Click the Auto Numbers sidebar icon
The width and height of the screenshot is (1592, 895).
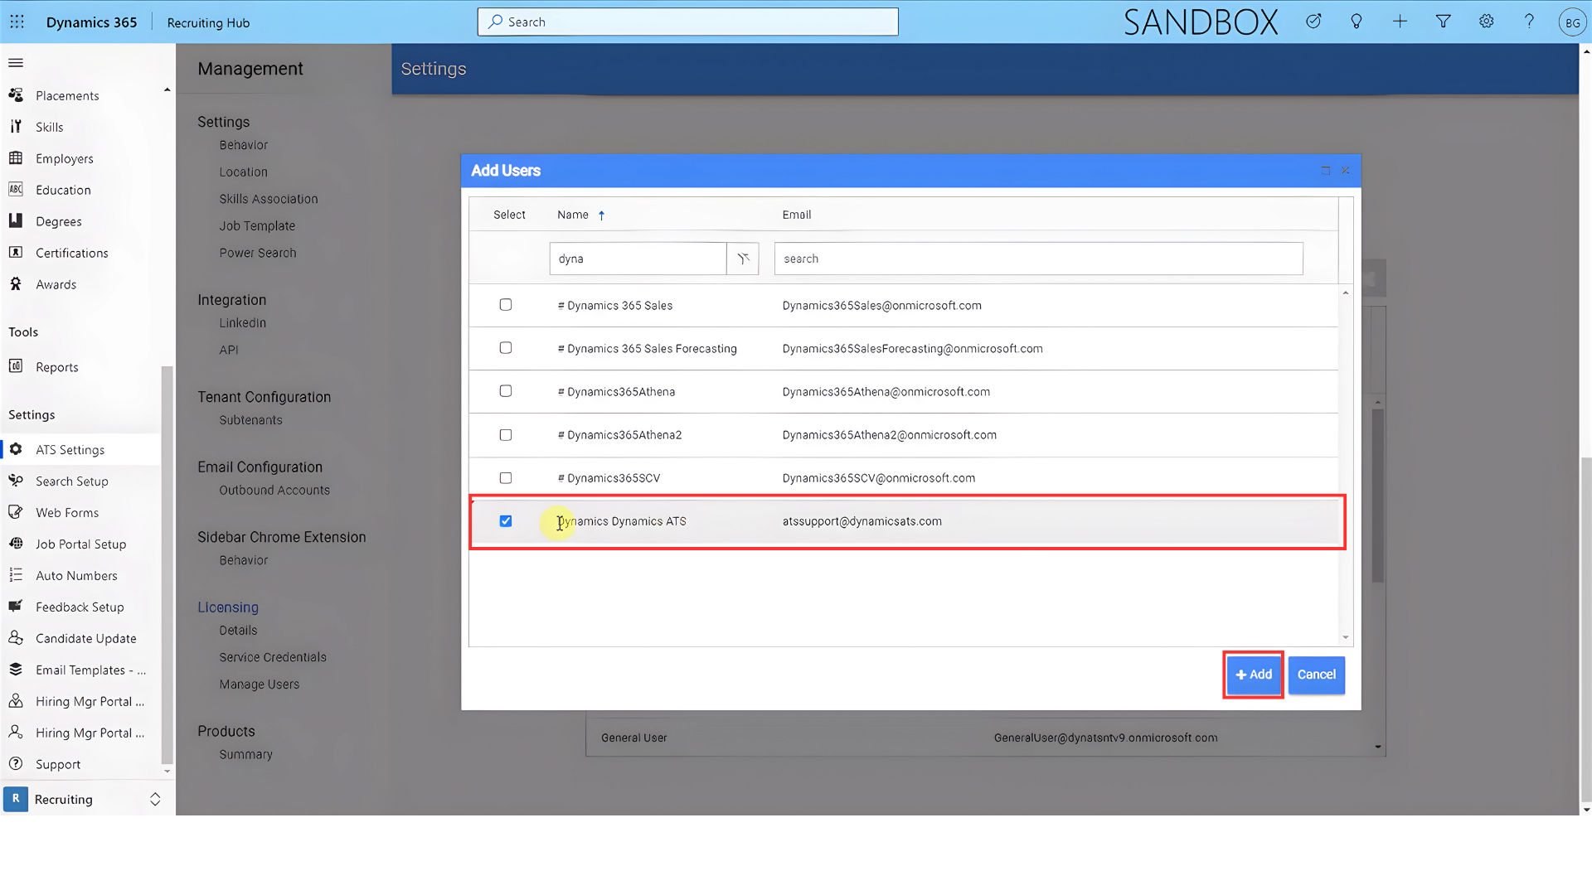point(16,575)
